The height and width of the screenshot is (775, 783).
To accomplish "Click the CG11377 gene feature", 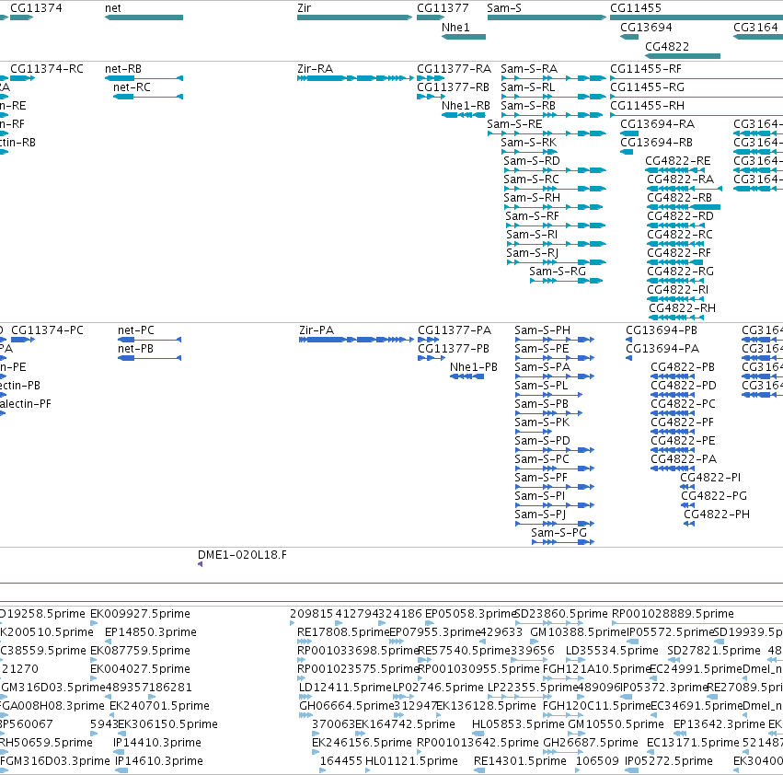I will click(431, 17).
